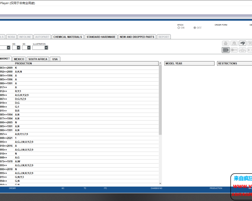Select the row with production A;G;K;Y;2;9

pos(79,95)
